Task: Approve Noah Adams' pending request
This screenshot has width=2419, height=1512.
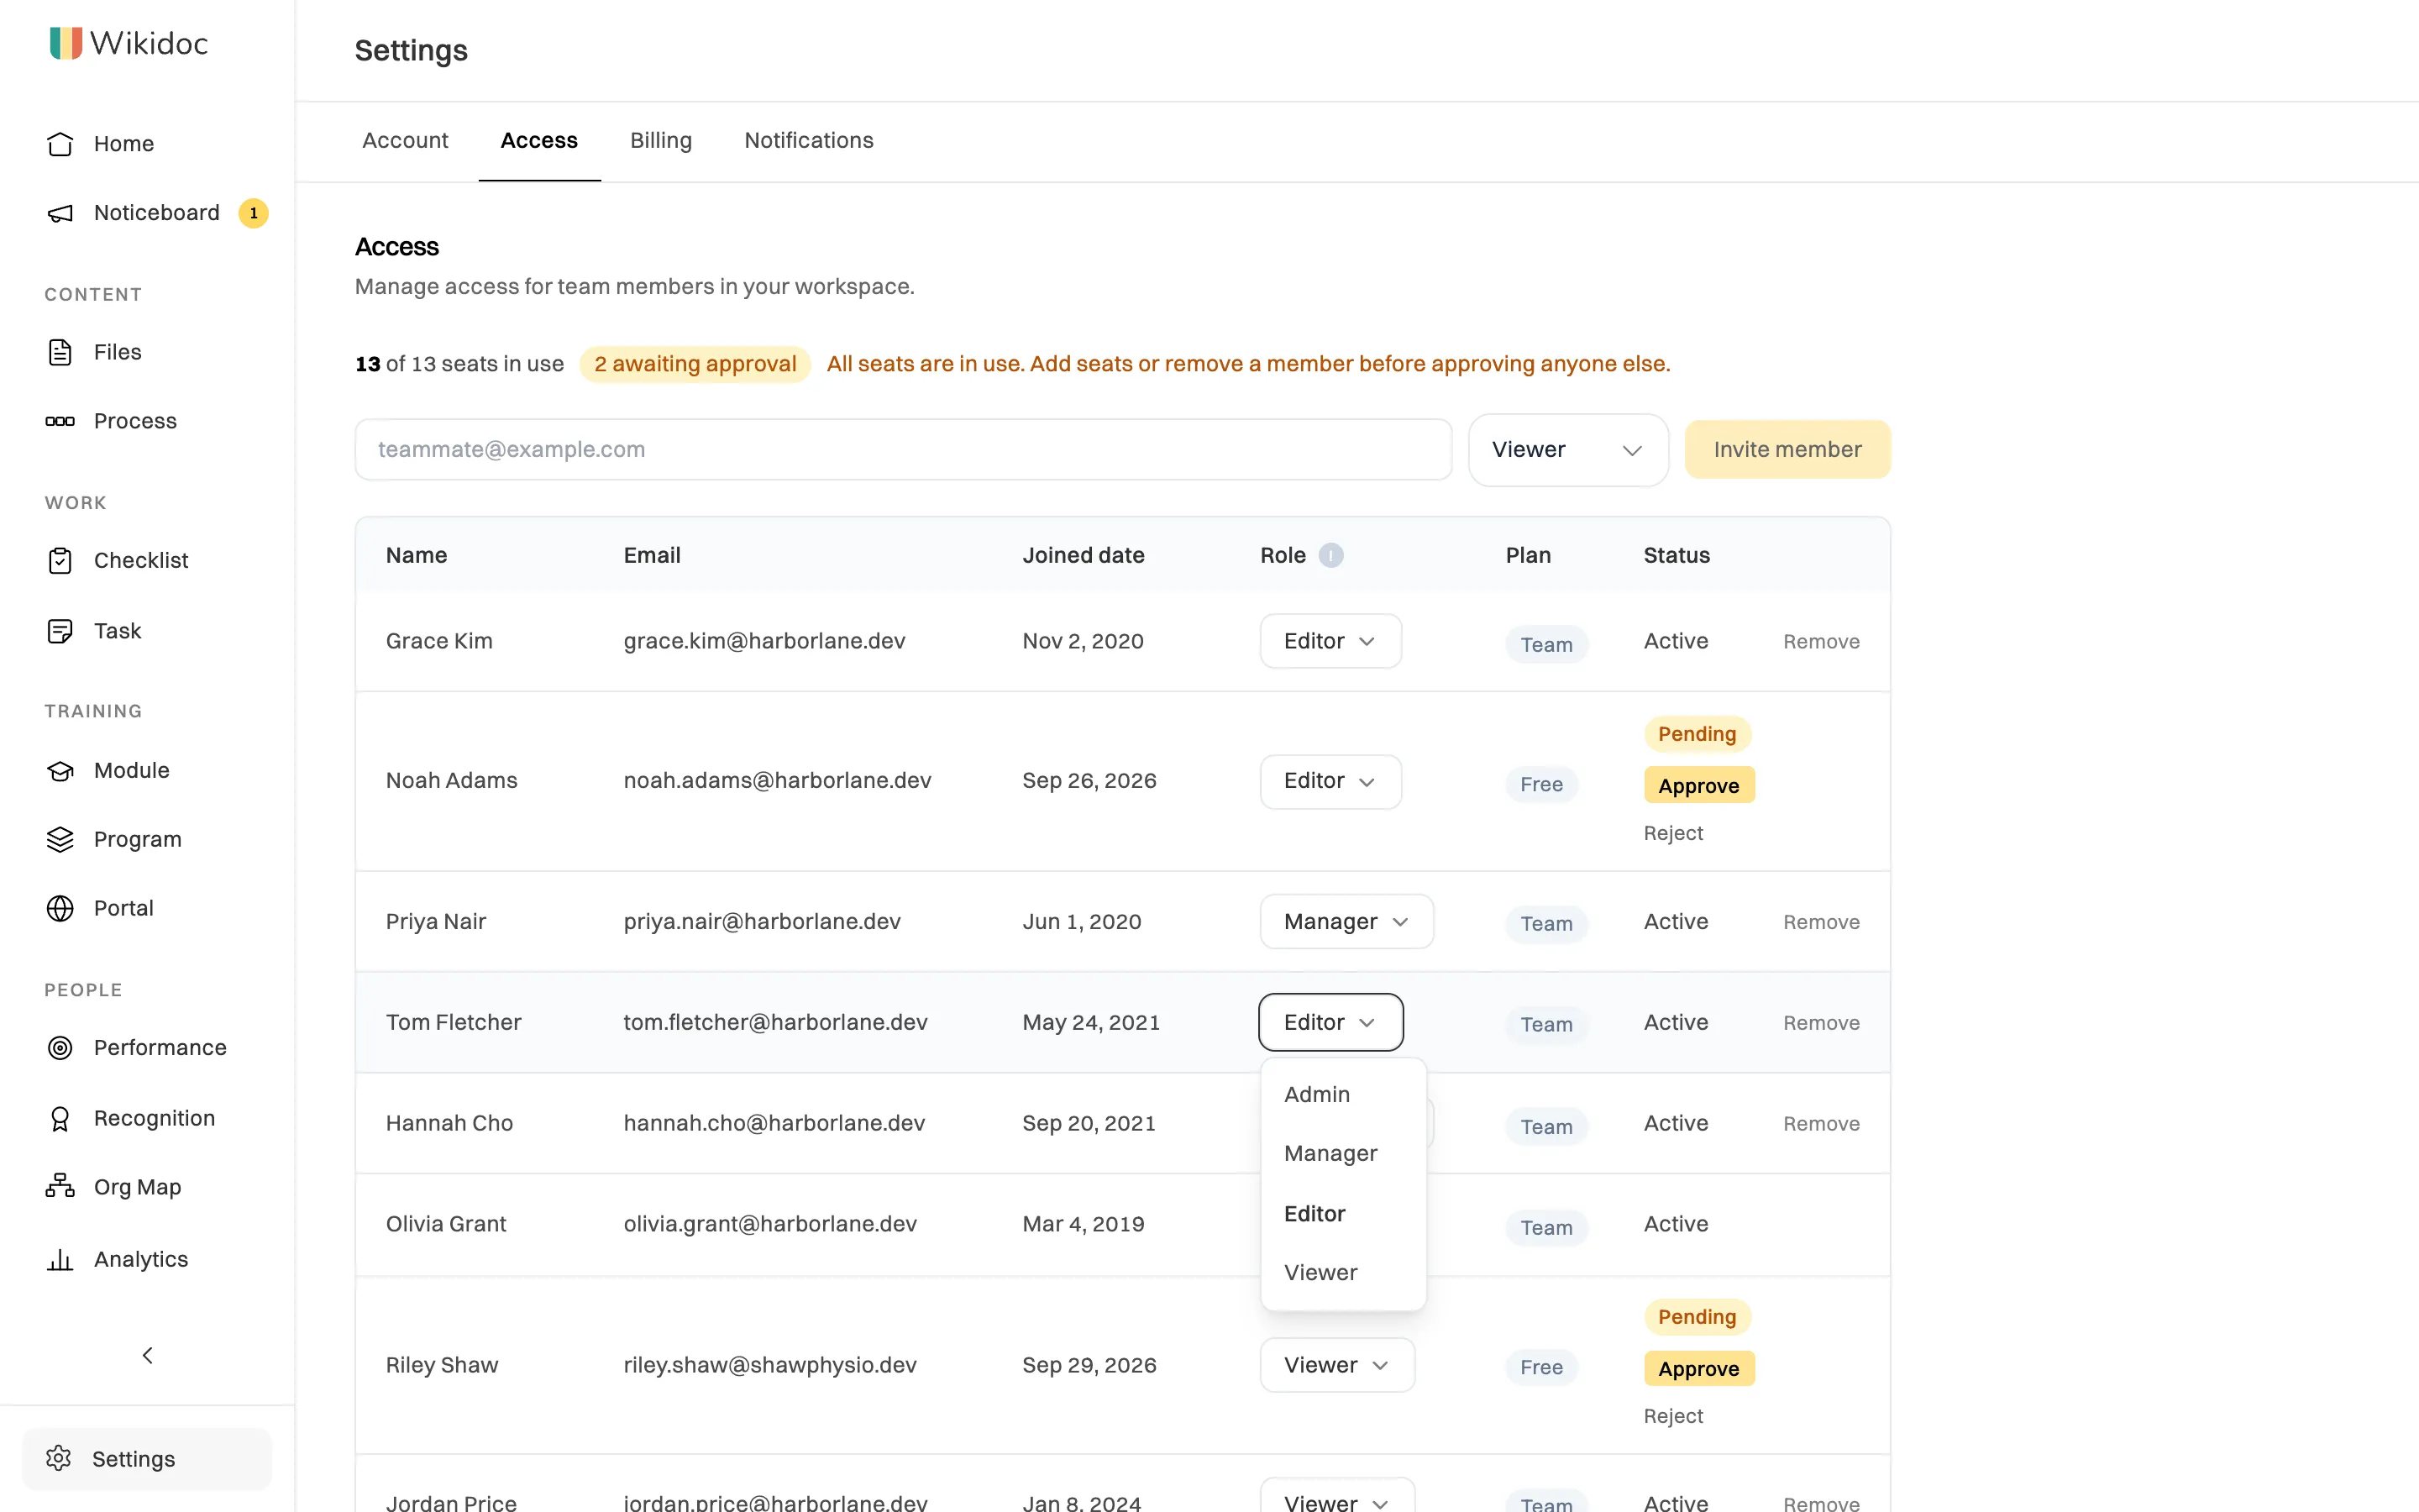Action: (x=1698, y=785)
